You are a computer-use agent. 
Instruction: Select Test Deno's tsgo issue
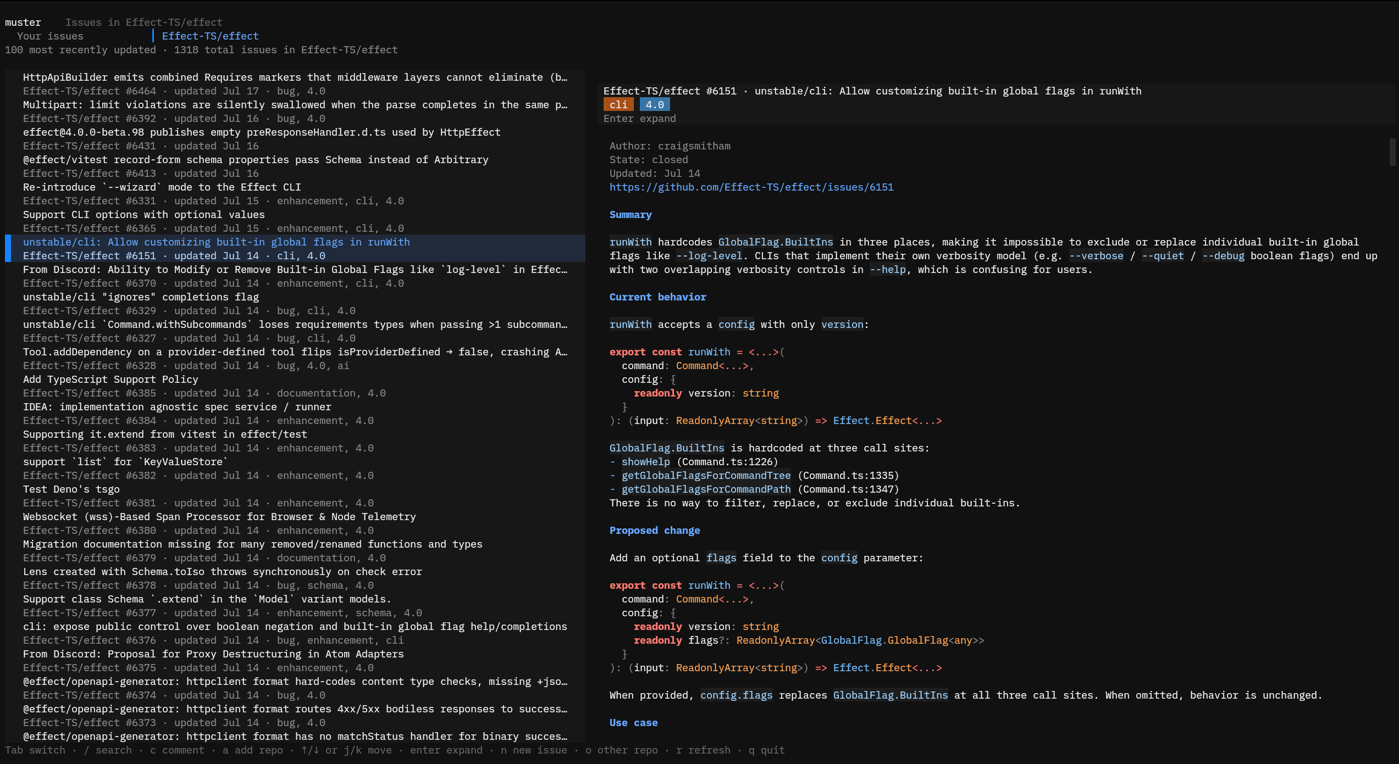(x=295, y=496)
